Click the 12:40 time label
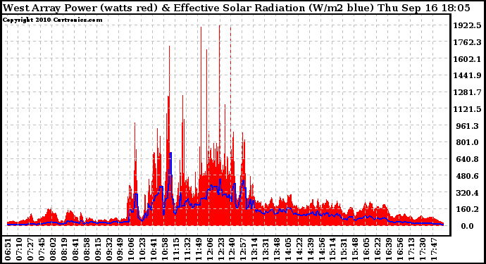 click(x=232, y=249)
